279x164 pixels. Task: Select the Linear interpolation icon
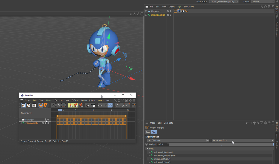point(100,105)
